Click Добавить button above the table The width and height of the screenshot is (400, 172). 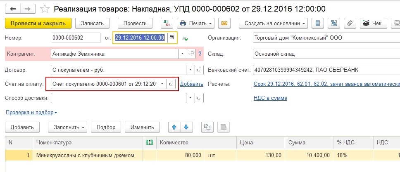coord(22,127)
